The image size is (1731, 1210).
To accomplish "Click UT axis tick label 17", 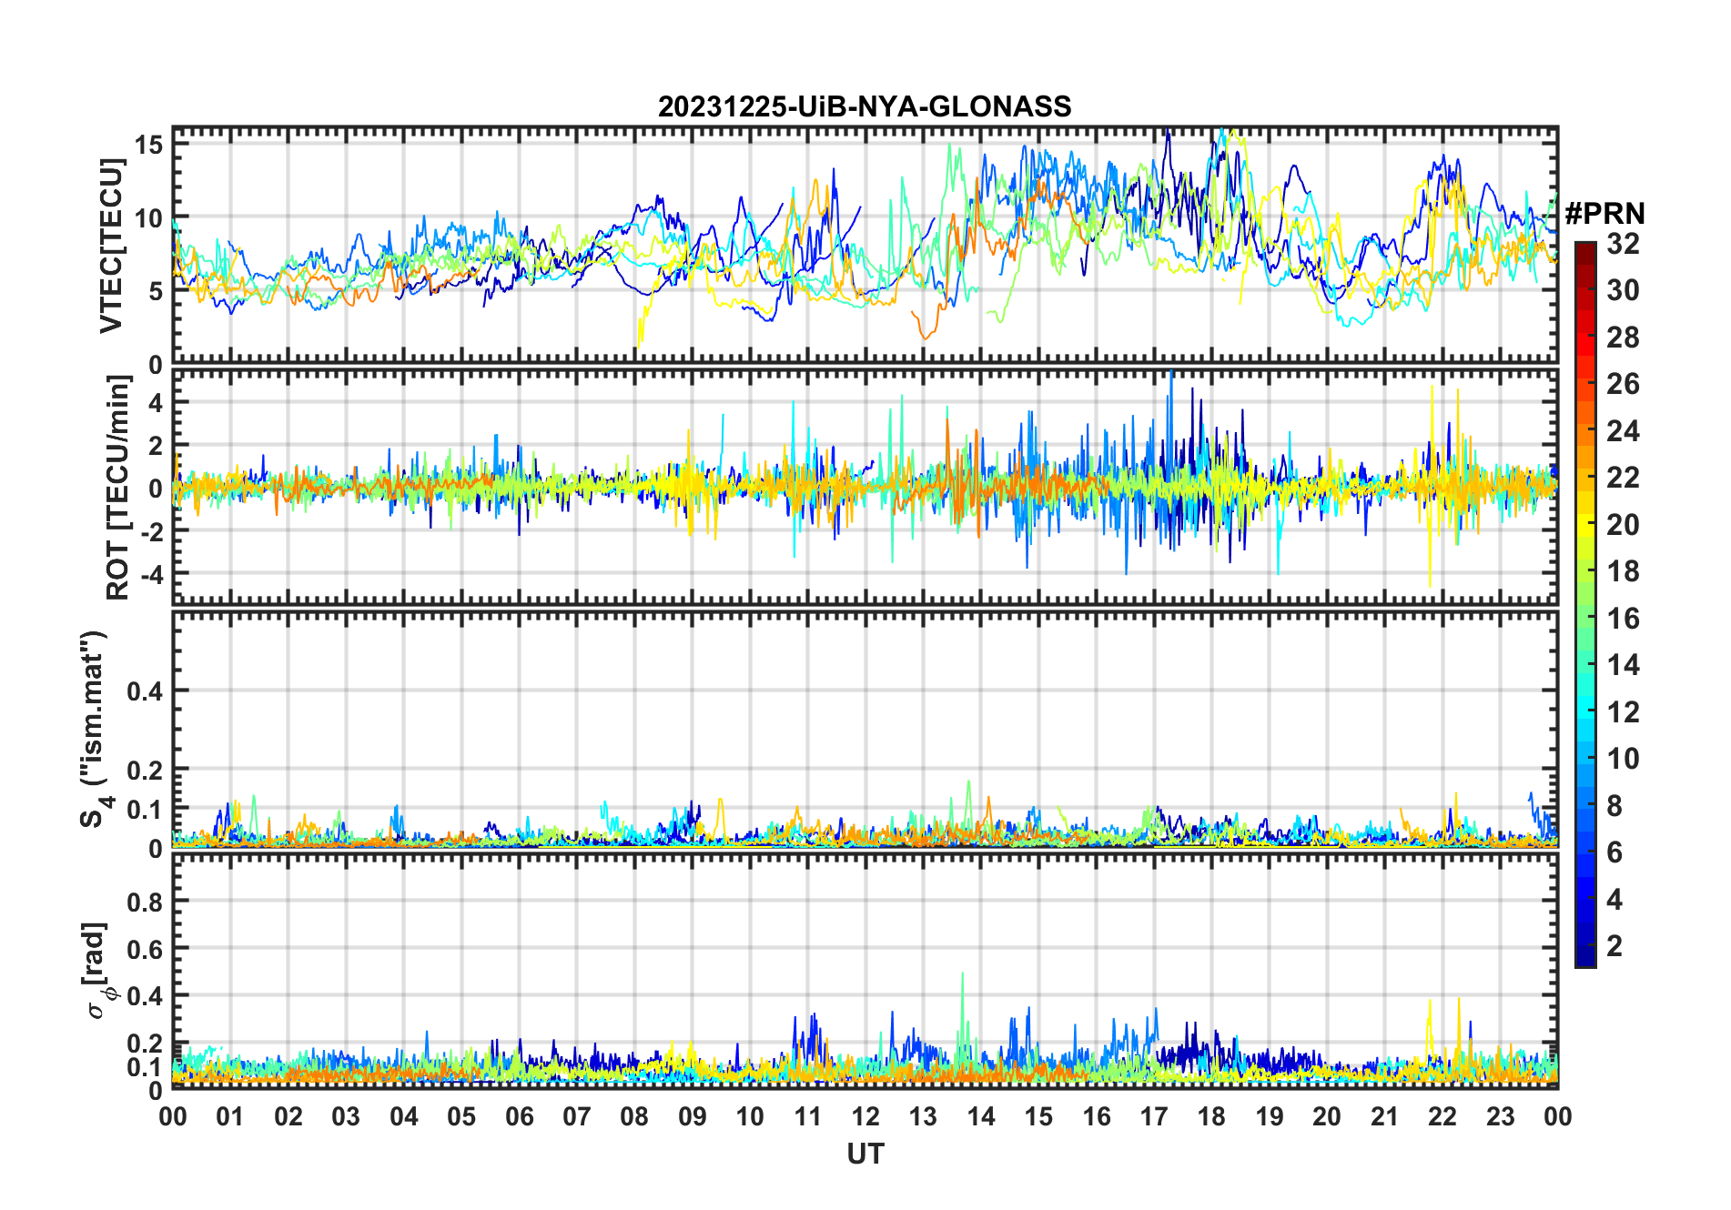I will tap(1154, 1117).
